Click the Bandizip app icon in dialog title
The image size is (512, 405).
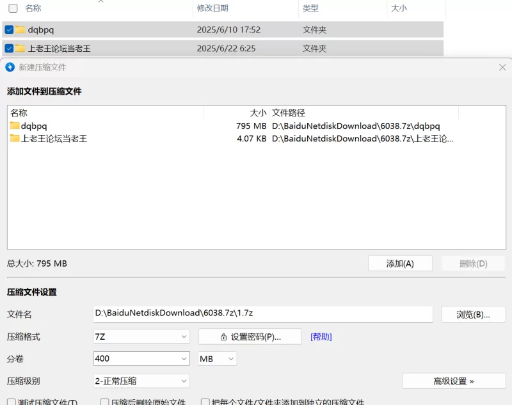tap(10, 67)
